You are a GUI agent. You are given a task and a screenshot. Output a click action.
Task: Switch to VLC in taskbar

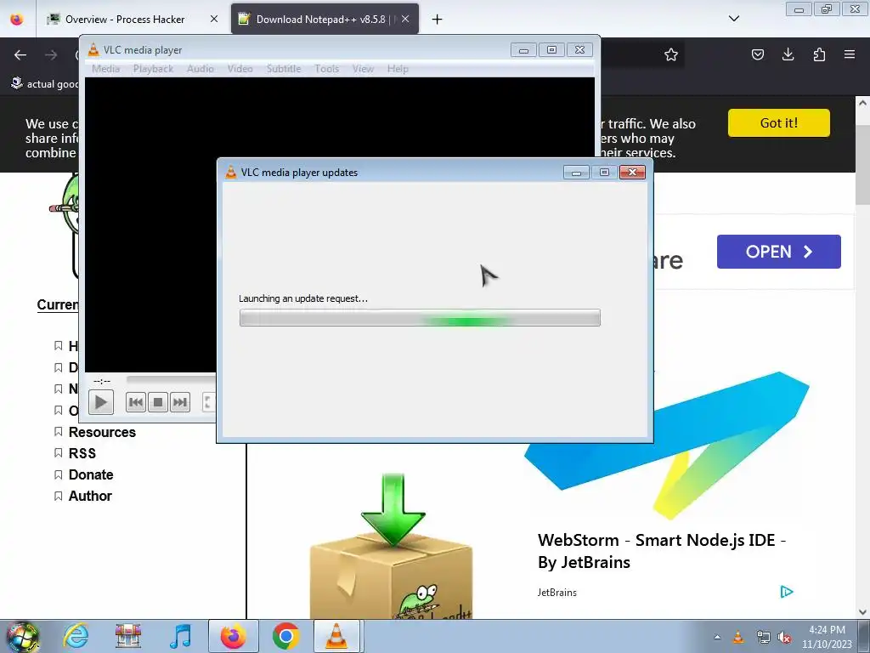(337, 636)
